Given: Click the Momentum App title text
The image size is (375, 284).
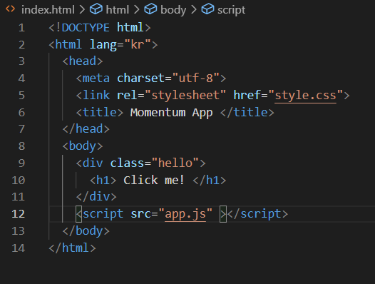Looking at the screenshot, I should pos(171,113).
